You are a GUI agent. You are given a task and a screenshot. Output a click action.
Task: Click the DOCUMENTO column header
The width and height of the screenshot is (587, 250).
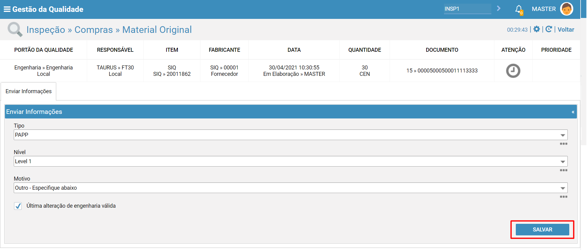tap(442, 50)
